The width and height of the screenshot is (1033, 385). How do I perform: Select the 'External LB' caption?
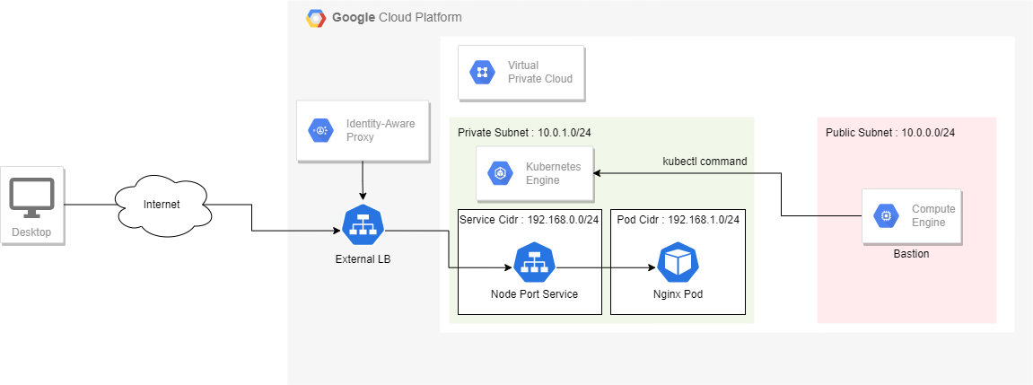point(363,259)
